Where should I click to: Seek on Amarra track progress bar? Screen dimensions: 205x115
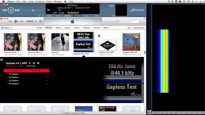click(x=73, y=10)
